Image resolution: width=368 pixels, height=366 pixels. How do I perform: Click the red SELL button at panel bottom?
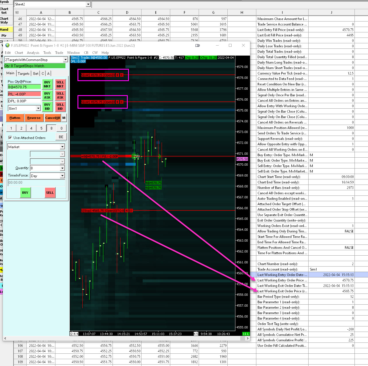[50, 193]
